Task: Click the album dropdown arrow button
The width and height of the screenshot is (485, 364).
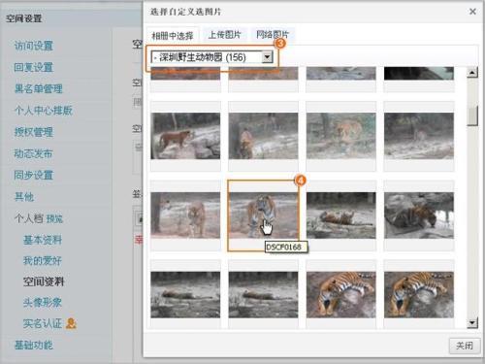Action: pos(267,57)
